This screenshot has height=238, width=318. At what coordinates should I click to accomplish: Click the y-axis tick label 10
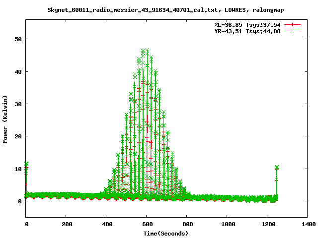click(18, 169)
